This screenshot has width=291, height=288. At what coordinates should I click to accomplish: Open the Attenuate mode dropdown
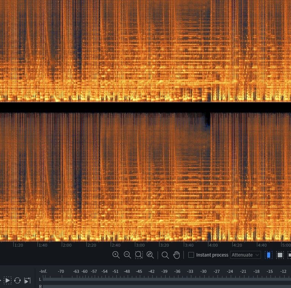(246, 255)
